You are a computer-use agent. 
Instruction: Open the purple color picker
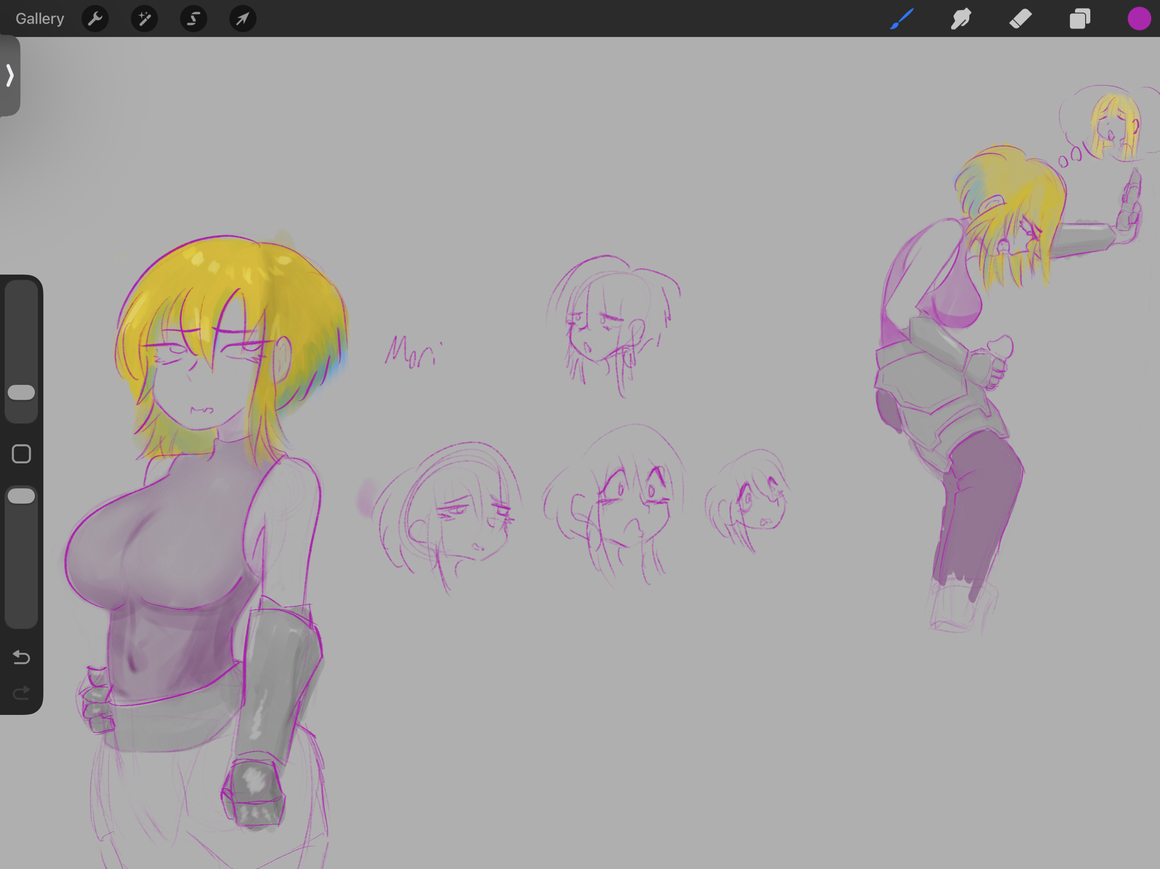(1139, 19)
